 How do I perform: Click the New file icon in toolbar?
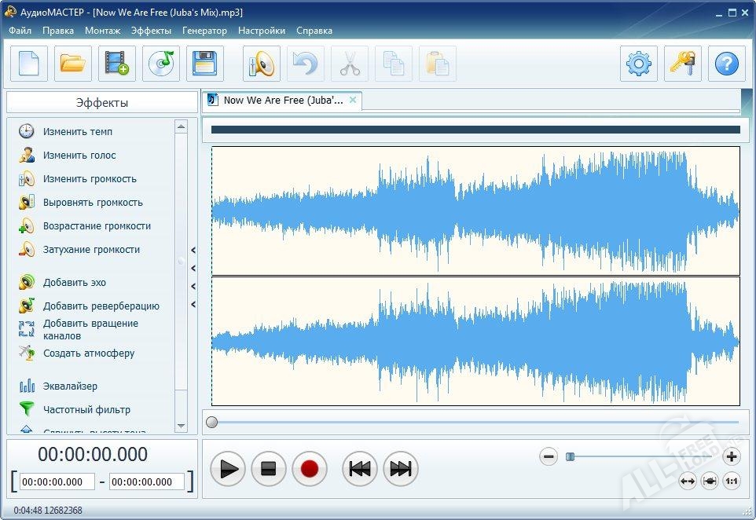coord(29,64)
